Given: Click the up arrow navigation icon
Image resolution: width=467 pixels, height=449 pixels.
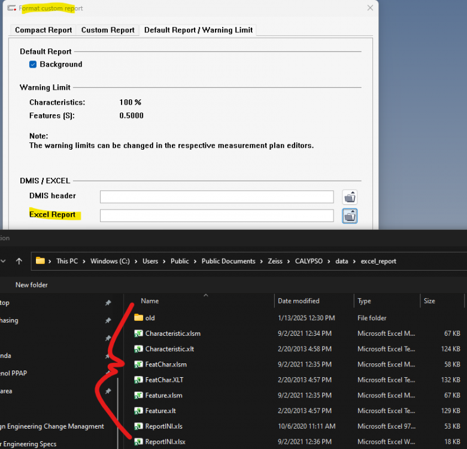Looking at the screenshot, I should click(x=19, y=261).
